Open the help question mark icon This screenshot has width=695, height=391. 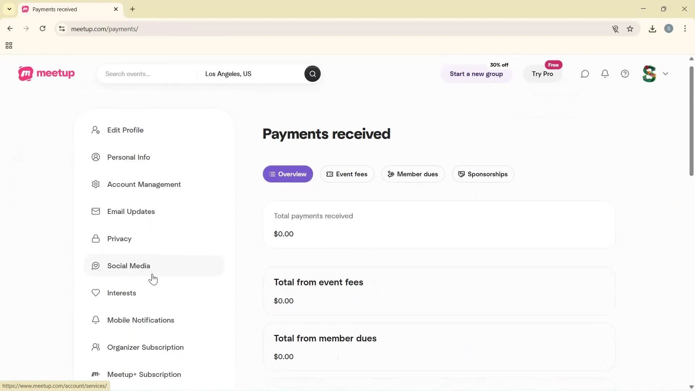click(x=625, y=74)
